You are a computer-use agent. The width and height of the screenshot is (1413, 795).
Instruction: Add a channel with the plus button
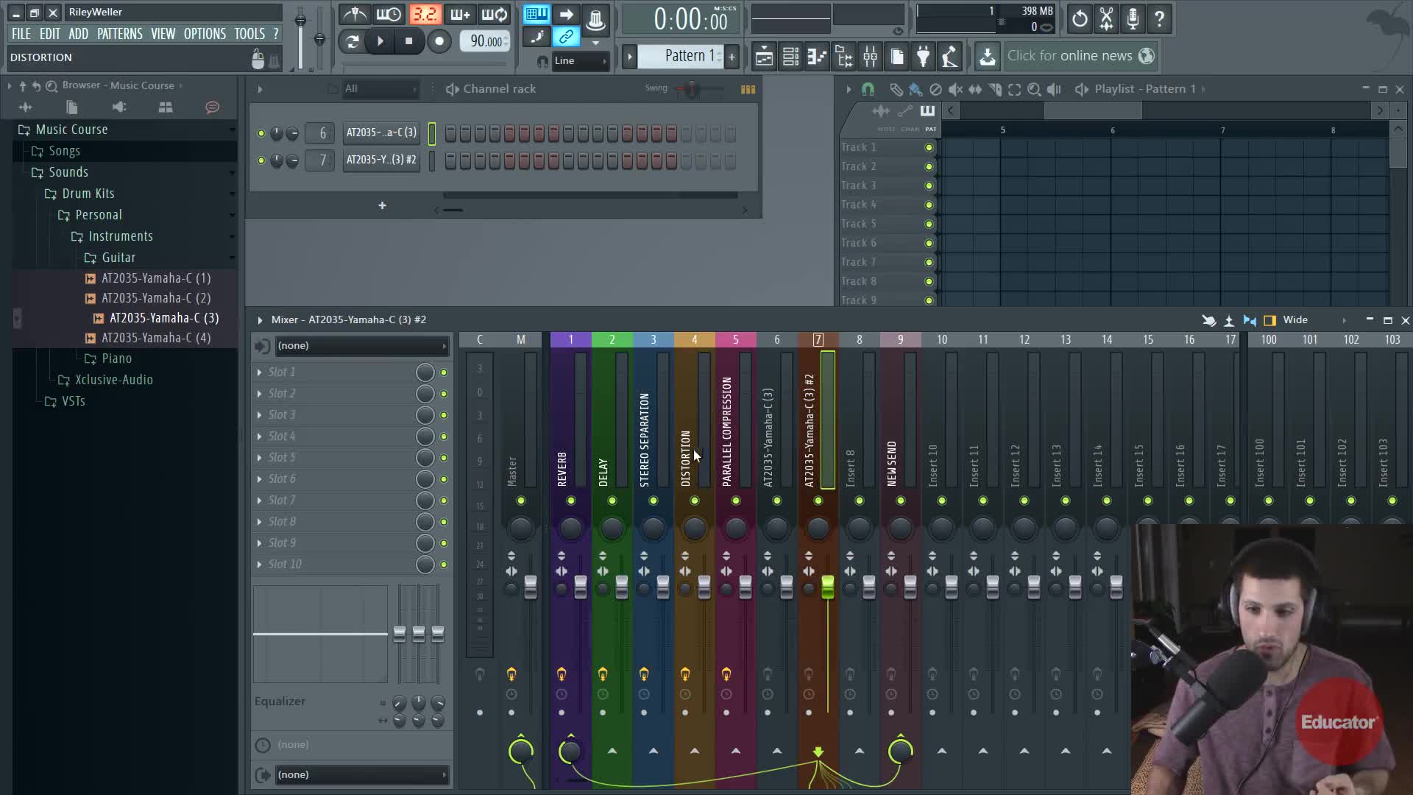(x=382, y=205)
